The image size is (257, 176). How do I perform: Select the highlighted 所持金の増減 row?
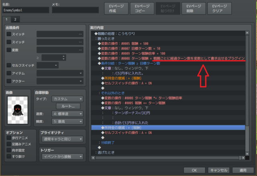[168, 128]
